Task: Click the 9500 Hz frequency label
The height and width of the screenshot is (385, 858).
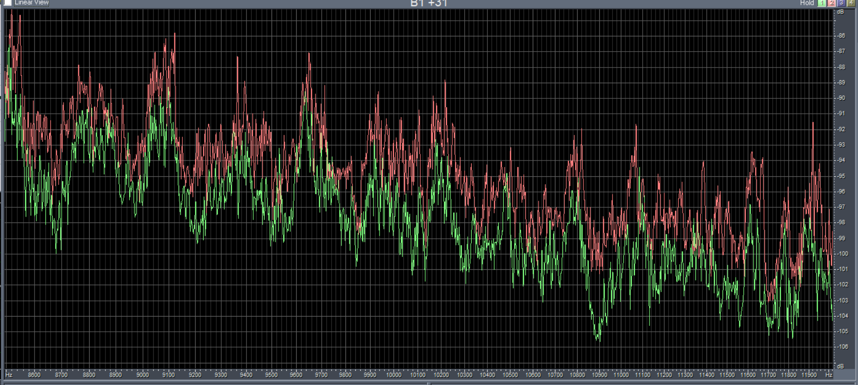Action: click(x=271, y=375)
